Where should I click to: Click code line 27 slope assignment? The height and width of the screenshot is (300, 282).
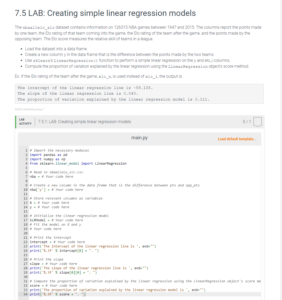(x=53, y=264)
